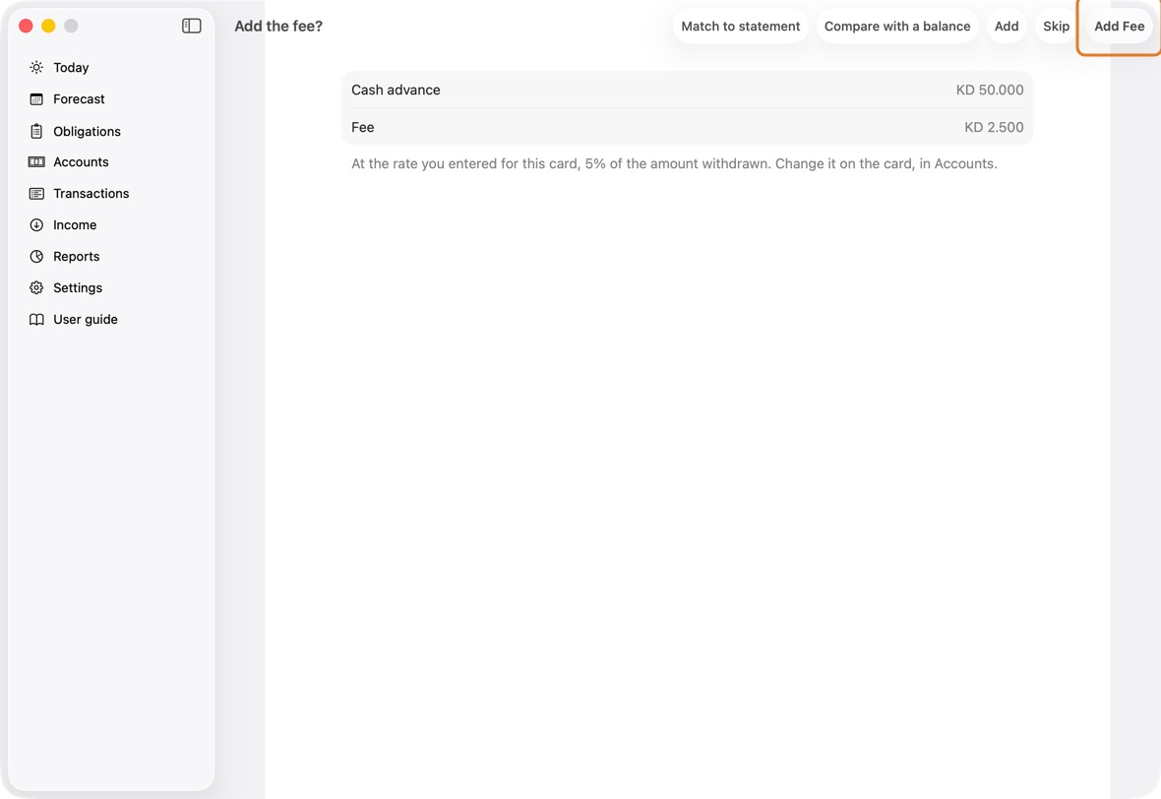Screen dimensions: 1161x799
Task: Click the Add toolbar button
Action: click(1007, 26)
